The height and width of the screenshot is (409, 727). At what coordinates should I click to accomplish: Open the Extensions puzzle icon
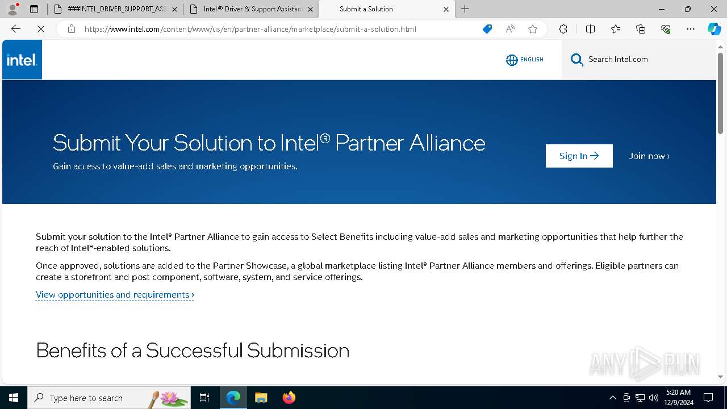pyautogui.click(x=563, y=29)
